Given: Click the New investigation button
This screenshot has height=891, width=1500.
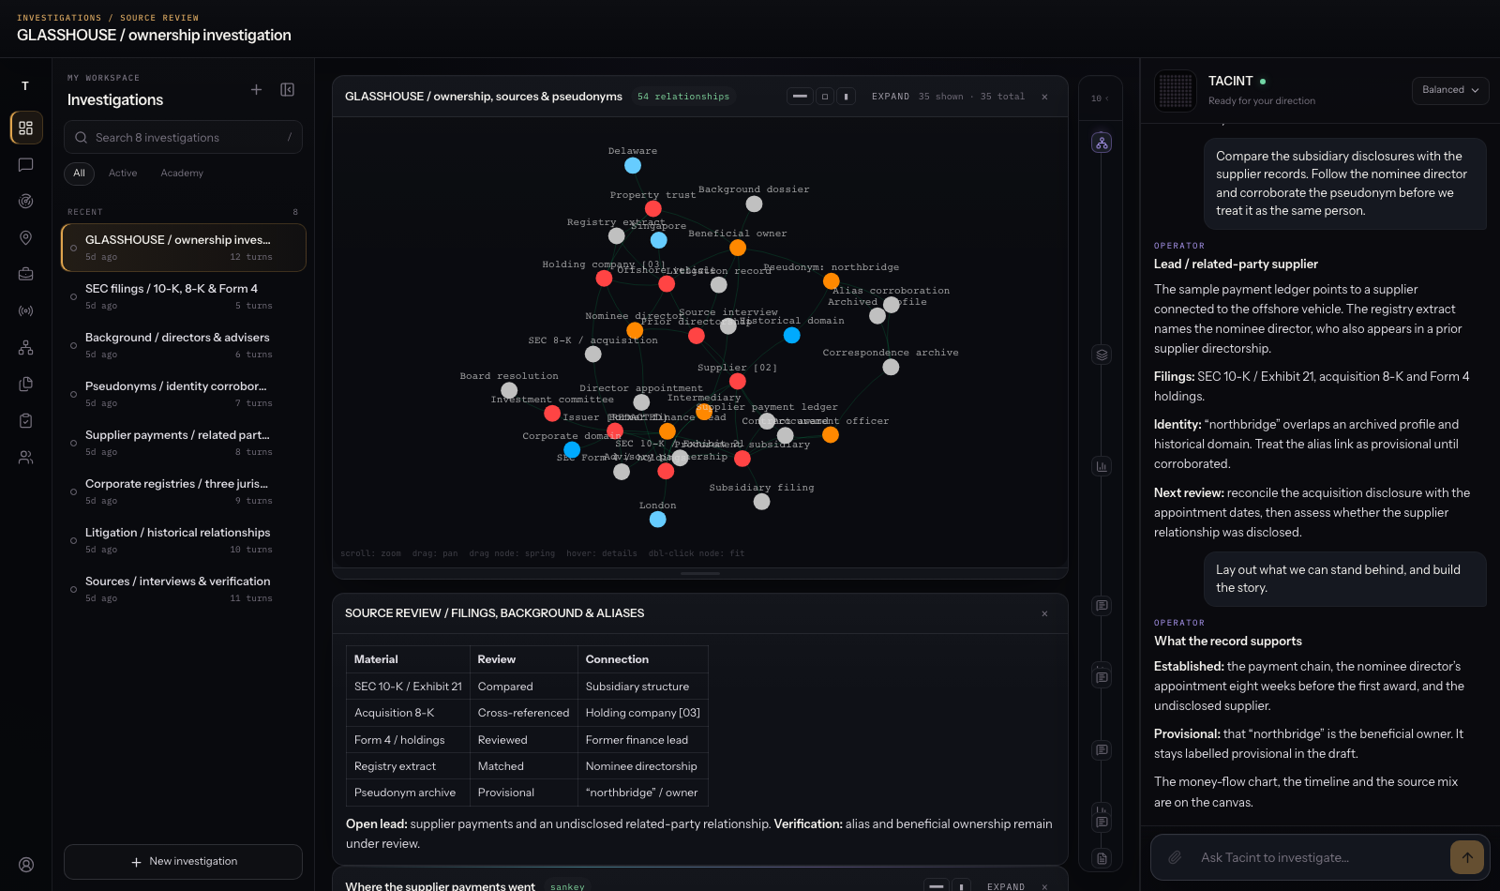Looking at the screenshot, I should 183,862.
